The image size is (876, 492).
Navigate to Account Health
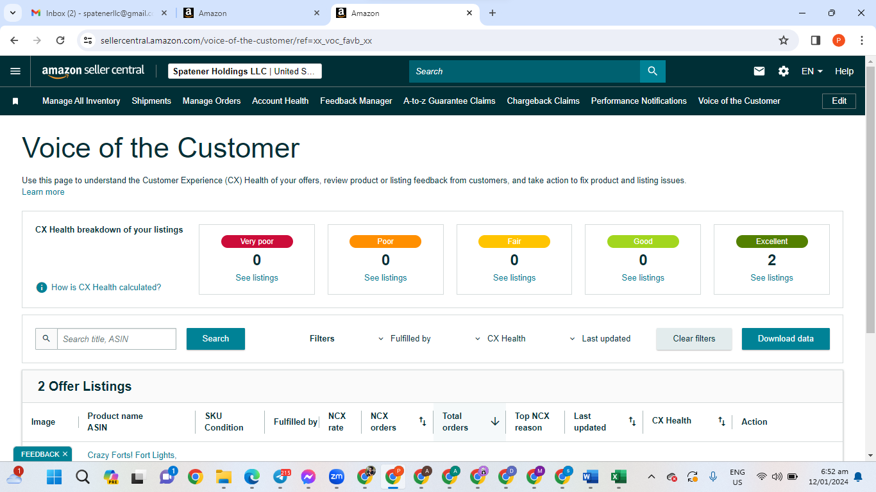coord(280,101)
